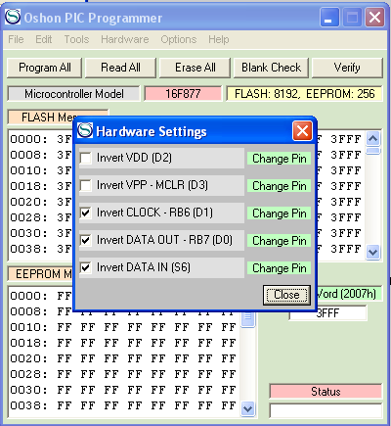Open the Tools menu
Screen dimensions: 391x426
(76, 39)
